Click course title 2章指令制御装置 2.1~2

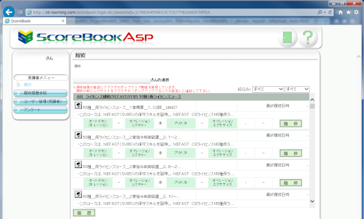132,137
